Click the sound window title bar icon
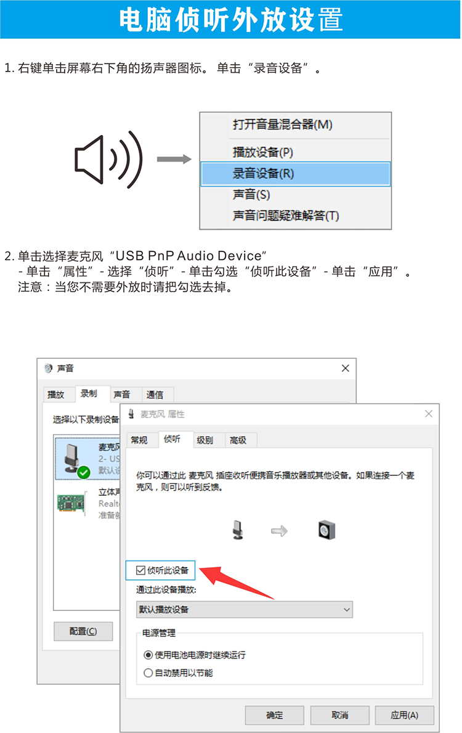The width and height of the screenshot is (462, 733). pos(48,369)
